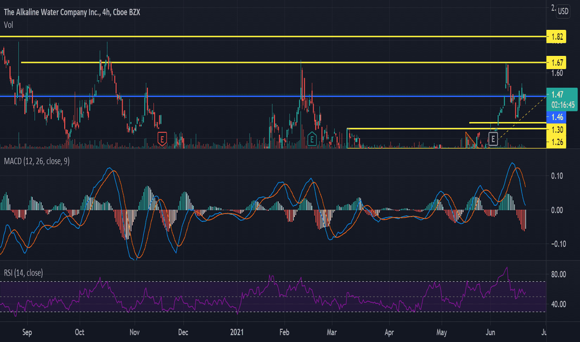
Task: Click RSI axis value 40.00
Action: pos(558,304)
